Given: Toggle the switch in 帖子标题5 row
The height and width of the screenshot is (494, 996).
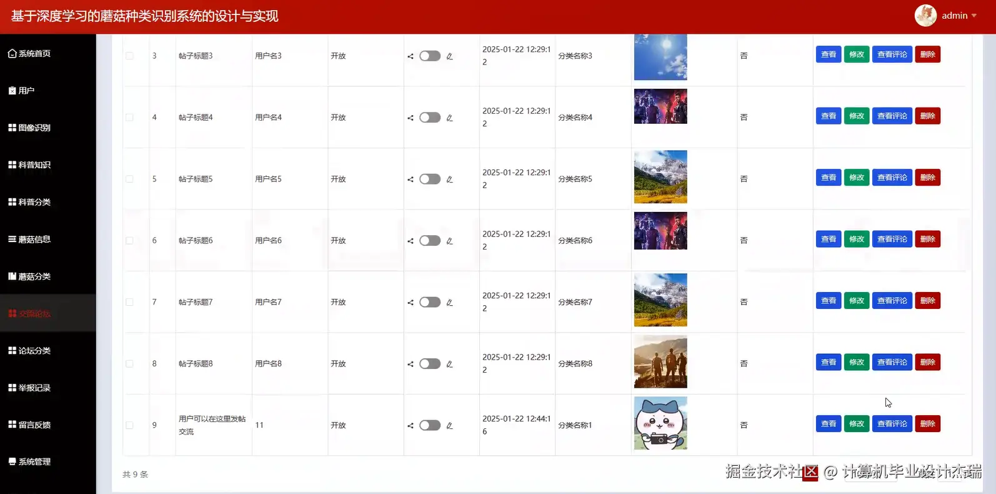Looking at the screenshot, I should 430,179.
